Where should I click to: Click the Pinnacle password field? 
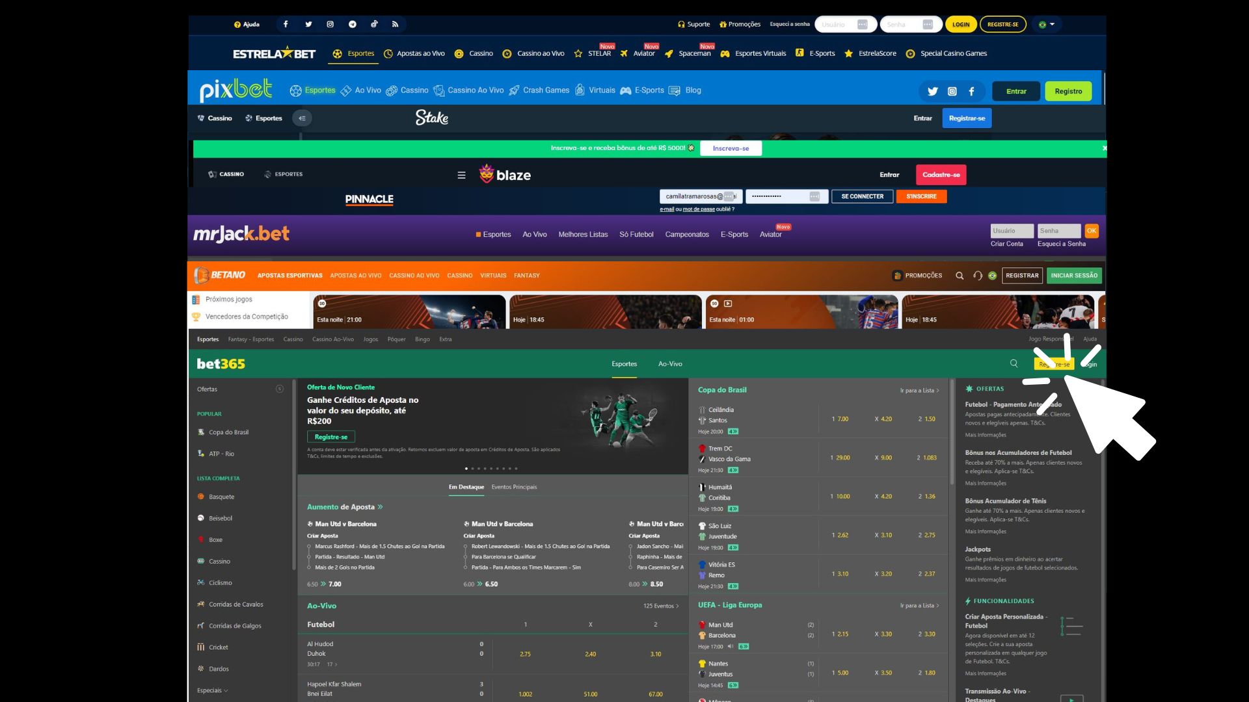coord(786,196)
